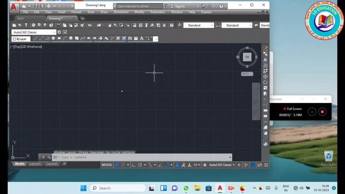Select the Rectangle draw tool
The image size is (345, 194).
coord(59,38)
